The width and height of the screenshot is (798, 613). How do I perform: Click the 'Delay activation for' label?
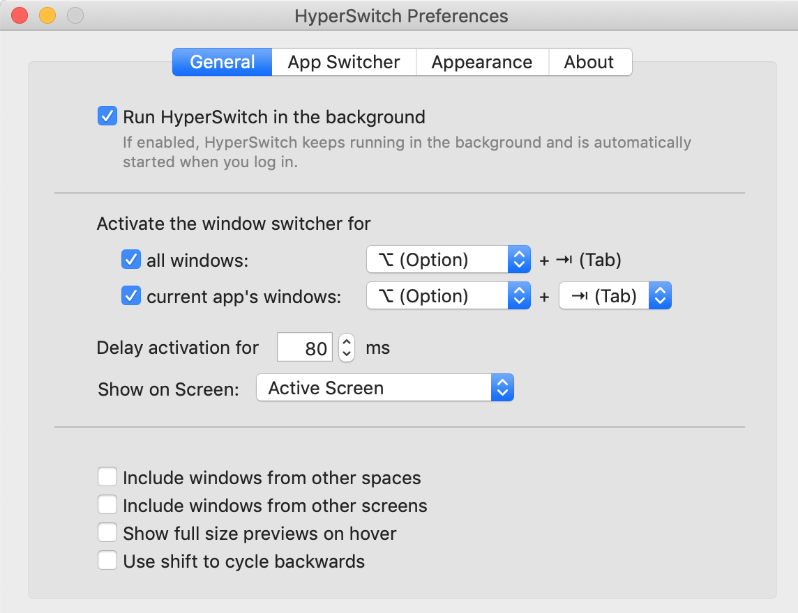click(178, 348)
